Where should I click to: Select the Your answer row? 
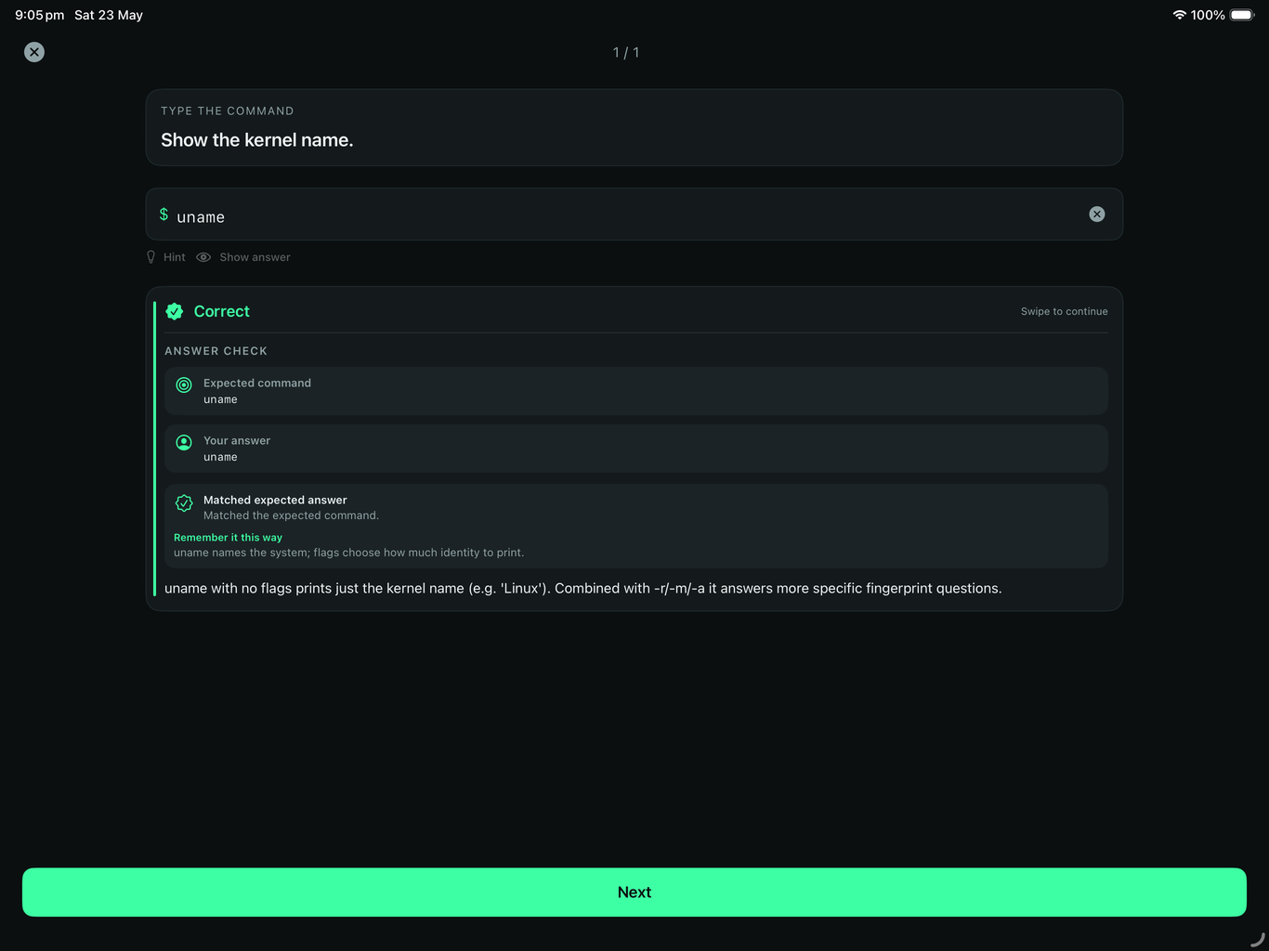coord(636,449)
